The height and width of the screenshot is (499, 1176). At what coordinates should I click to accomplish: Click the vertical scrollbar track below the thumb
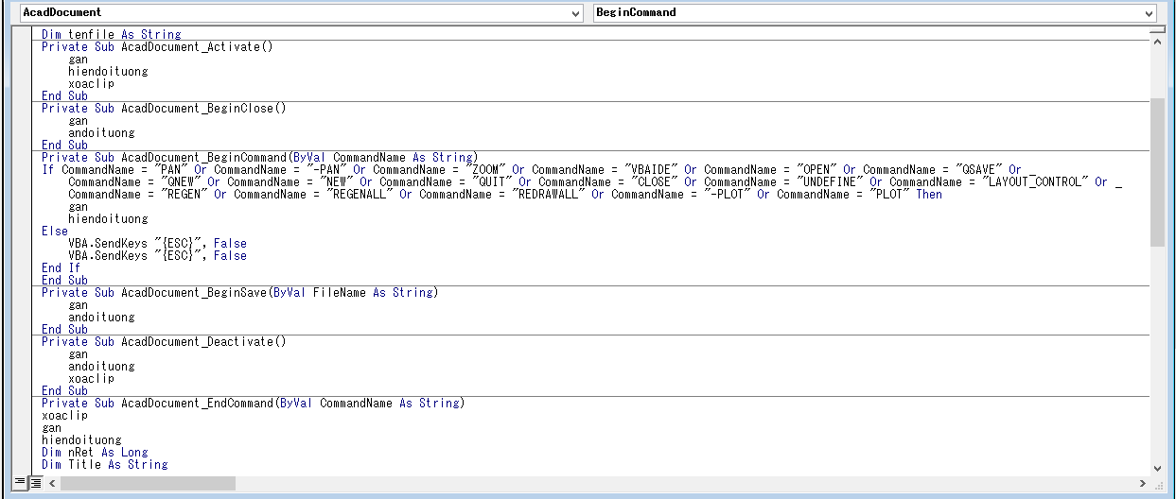(1157, 359)
